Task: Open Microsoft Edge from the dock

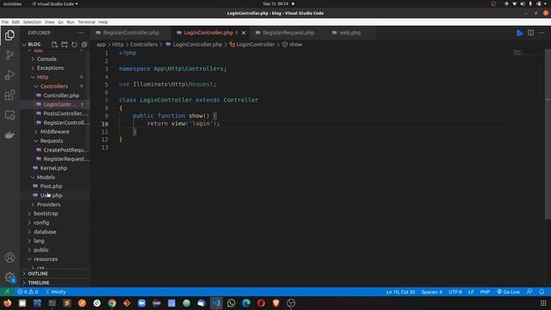Action: point(246,303)
